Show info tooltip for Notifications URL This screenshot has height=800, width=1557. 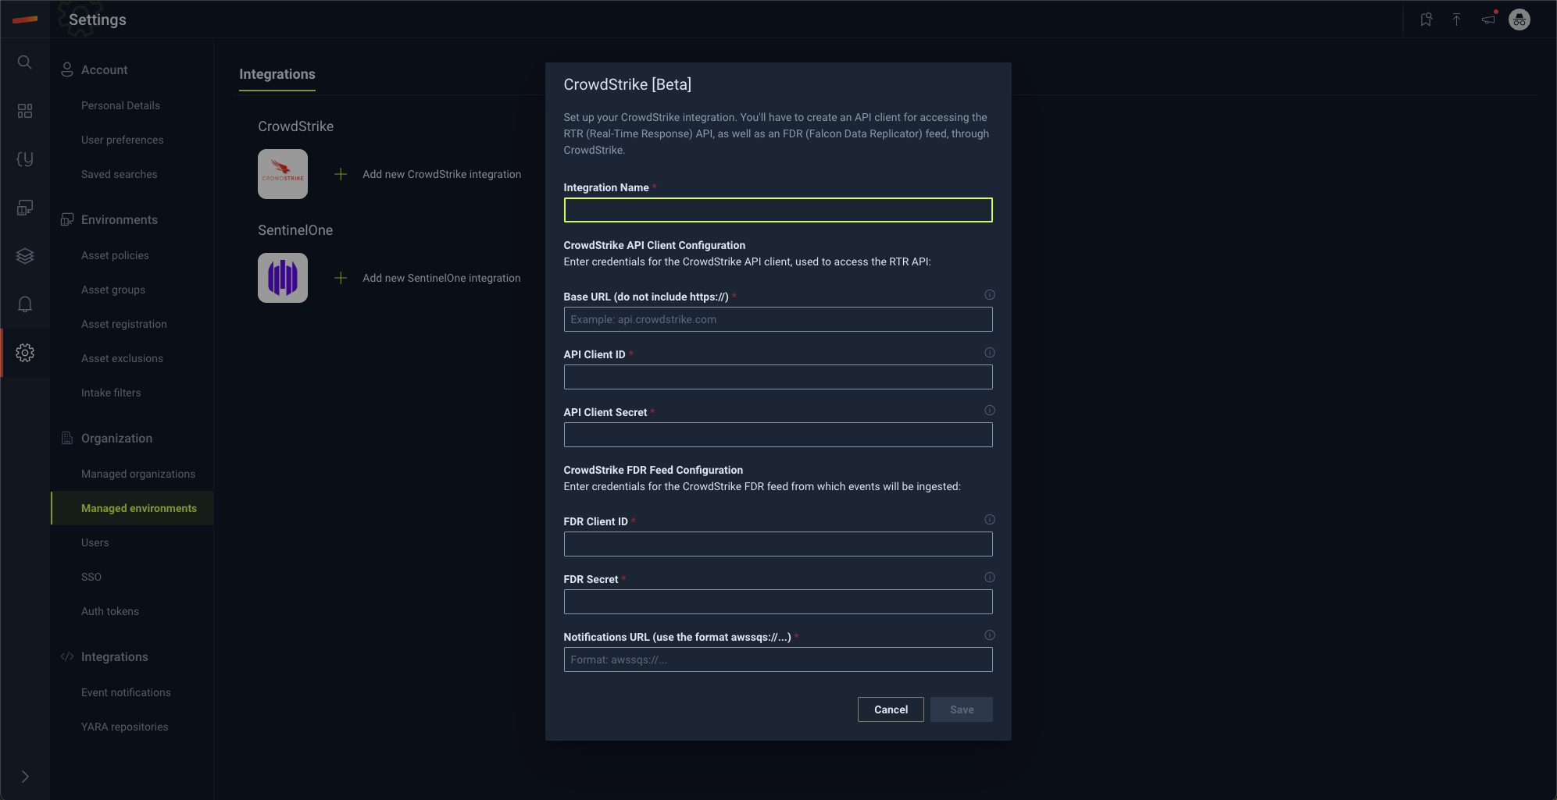tap(990, 635)
